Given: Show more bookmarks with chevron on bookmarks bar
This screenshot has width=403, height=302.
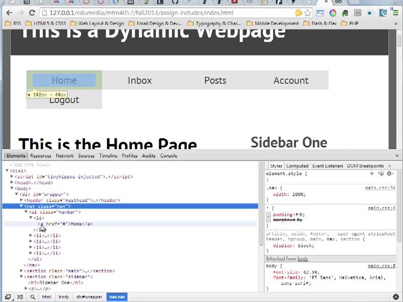Looking at the screenshot, I should [x=396, y=23].
